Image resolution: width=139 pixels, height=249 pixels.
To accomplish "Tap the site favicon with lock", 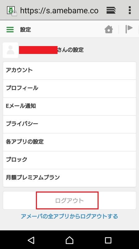I will pos(12,11).
